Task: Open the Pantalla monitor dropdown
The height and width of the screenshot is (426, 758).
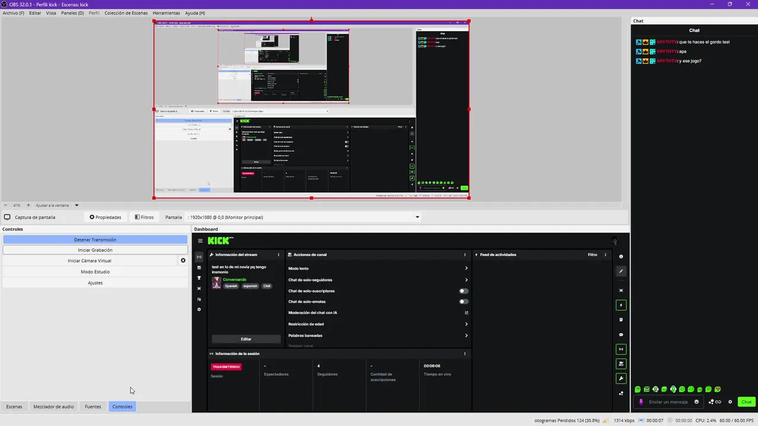Action: tap(303, 217)
